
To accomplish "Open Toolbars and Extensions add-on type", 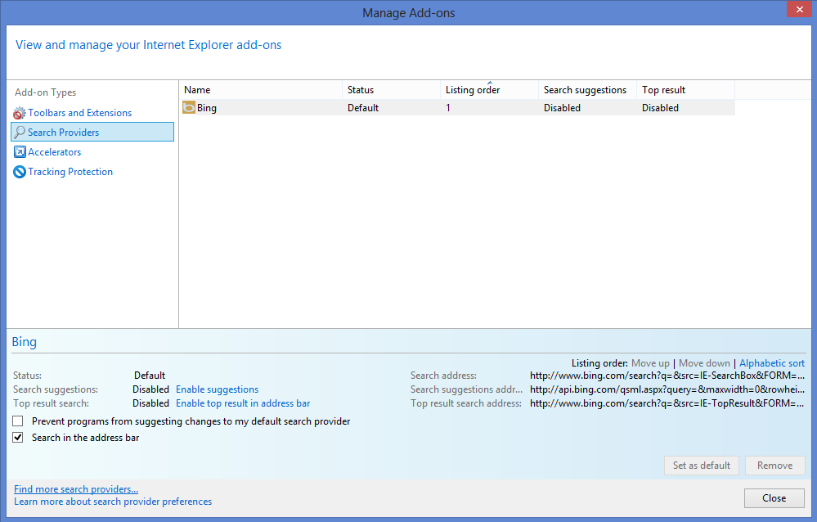I will pyautogui.click(x=79, y=113).
